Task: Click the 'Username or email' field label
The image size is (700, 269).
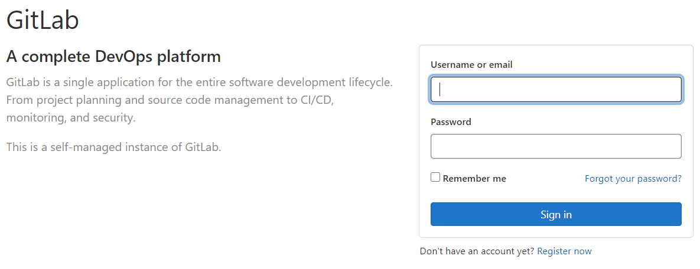Action: point(471,65)
